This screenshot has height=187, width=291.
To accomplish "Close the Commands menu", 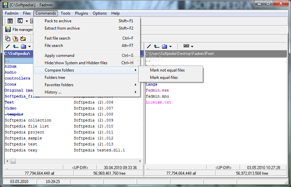I will click(46, 13).
